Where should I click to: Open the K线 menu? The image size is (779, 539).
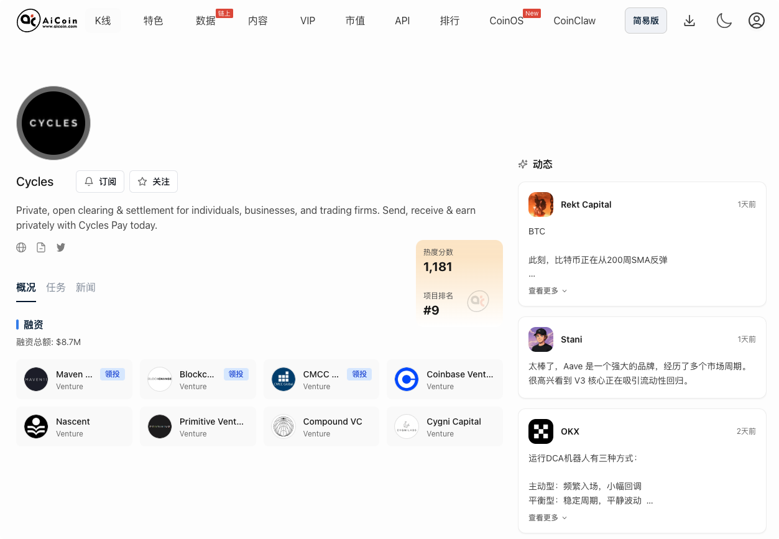[103, 21]
